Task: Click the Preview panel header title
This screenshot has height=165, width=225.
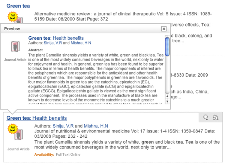Action: (12, 28)
